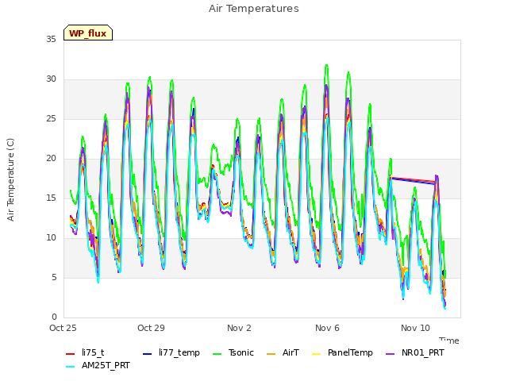Toggle the li75_t legend entry
Screen dimensions: 508x381
[85, 352]
